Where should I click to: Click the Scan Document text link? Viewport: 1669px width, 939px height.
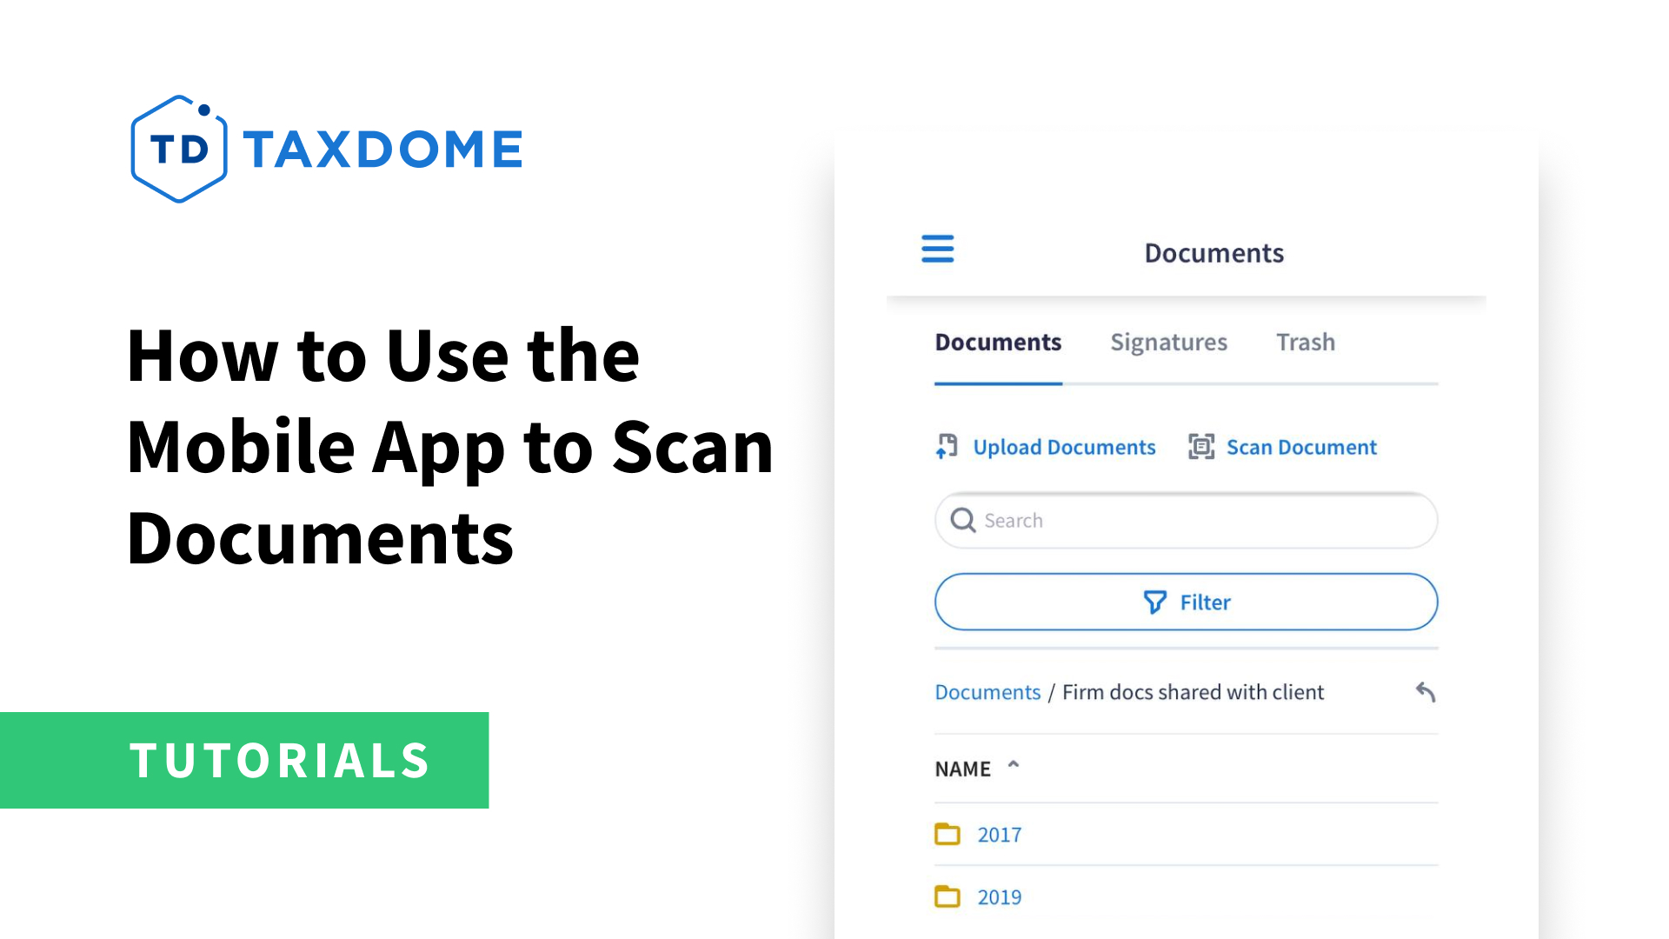click(1301, 447)
